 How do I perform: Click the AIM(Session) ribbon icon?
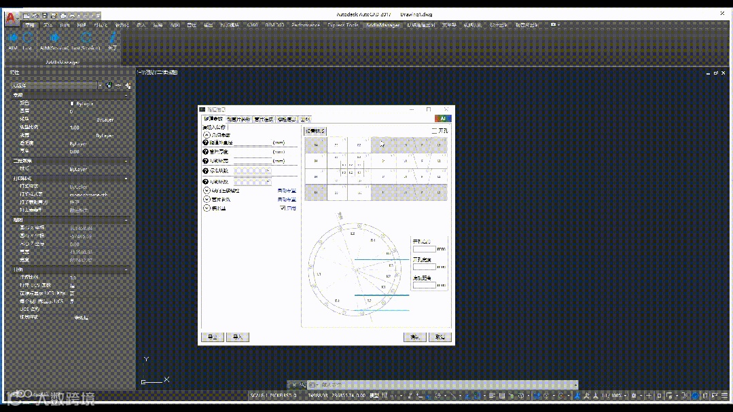[x=54, y=37]
